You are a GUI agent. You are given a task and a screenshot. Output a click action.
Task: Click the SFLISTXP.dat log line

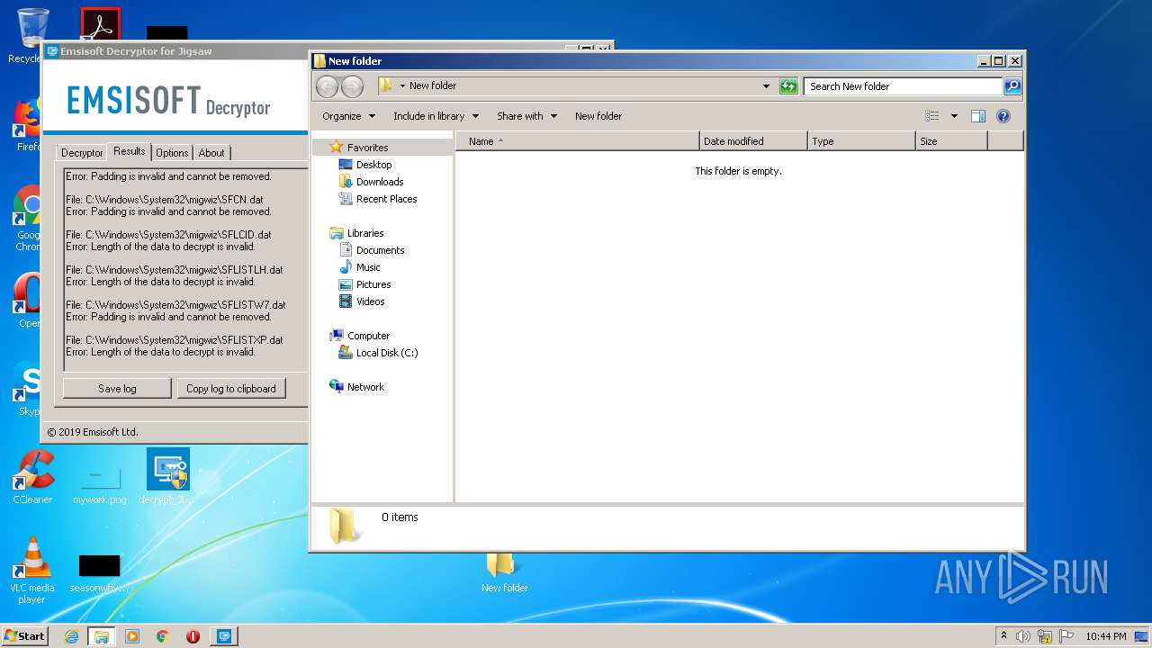175,340
